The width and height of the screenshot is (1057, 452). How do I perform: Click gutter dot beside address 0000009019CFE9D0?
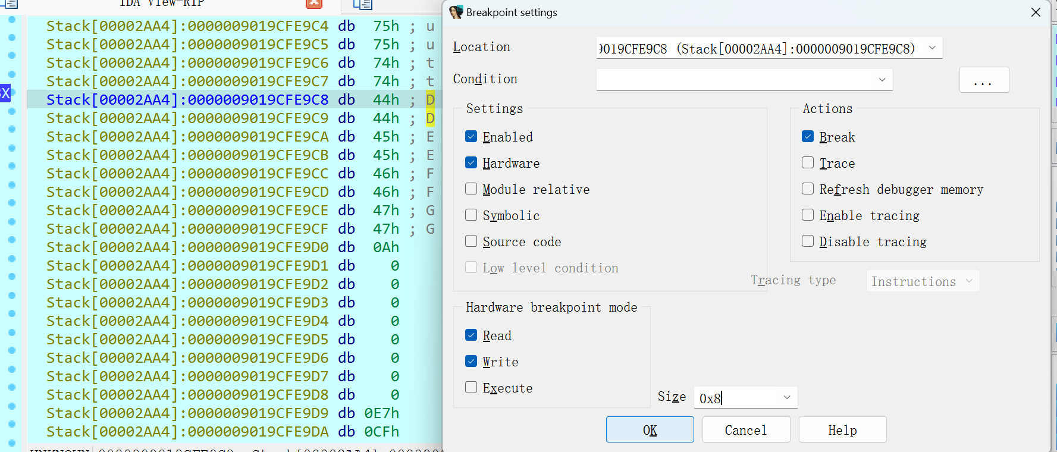point(12,240)
